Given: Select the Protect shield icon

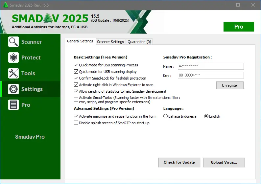Looking at the screenshot, I should [x=13, y=57].
